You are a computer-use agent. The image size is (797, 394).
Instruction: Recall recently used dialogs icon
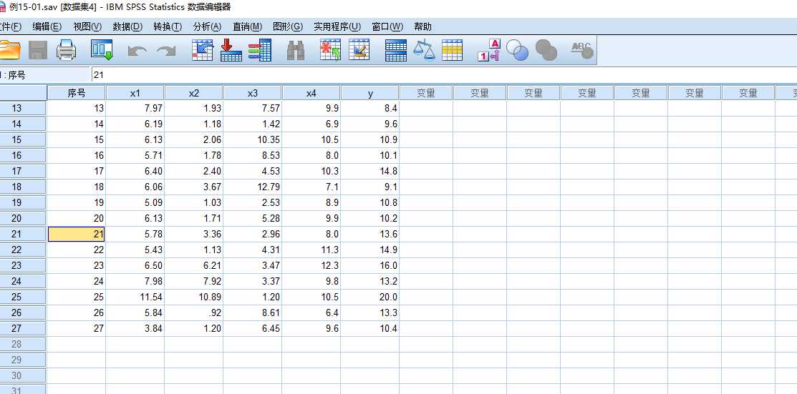pyautogui.click(x=102, y=50)
